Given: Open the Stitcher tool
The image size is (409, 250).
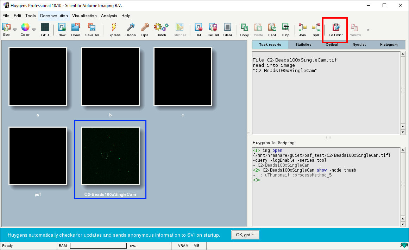Looking at the screenshot, I should [x=180, y=30].
